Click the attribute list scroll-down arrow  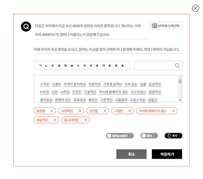pos(180,100)
